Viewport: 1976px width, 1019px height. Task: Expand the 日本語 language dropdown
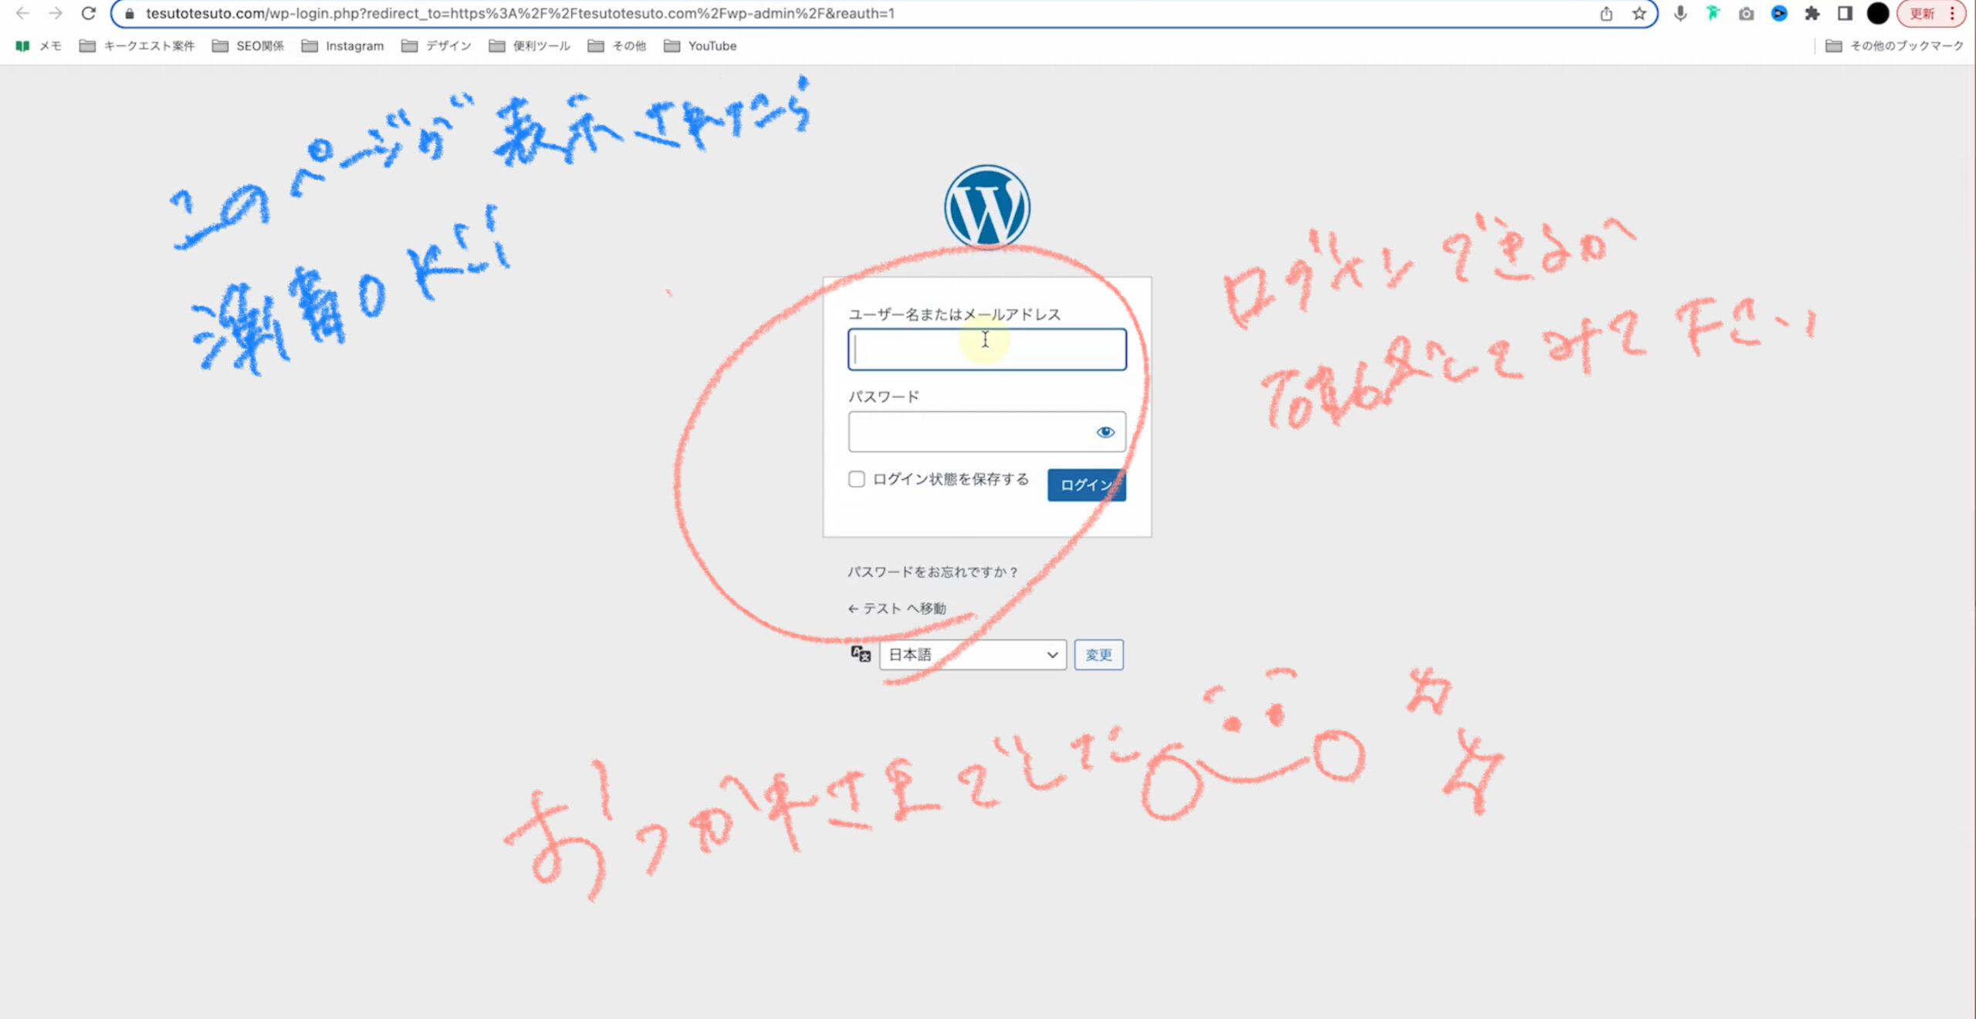coord(973,655)
